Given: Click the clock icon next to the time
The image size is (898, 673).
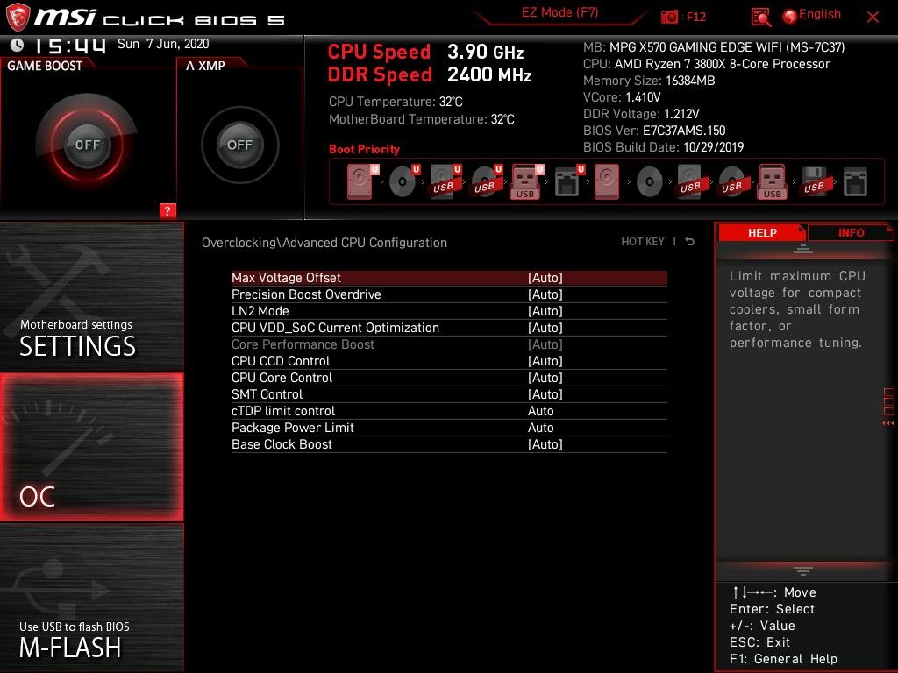Looking at the screenshot, I should 18,44.
